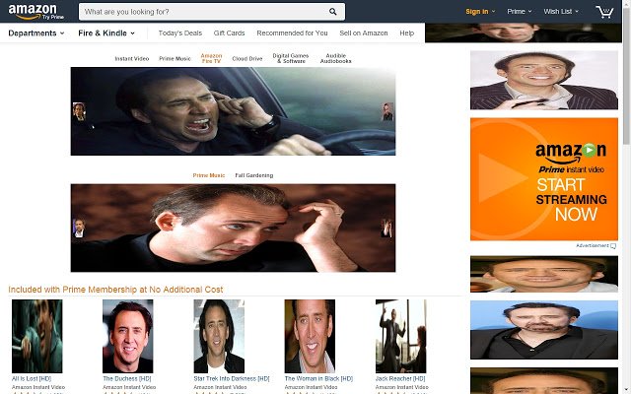
Task: Click Star Trek Into Darkness [HD] title
Action: click(232, 378)
